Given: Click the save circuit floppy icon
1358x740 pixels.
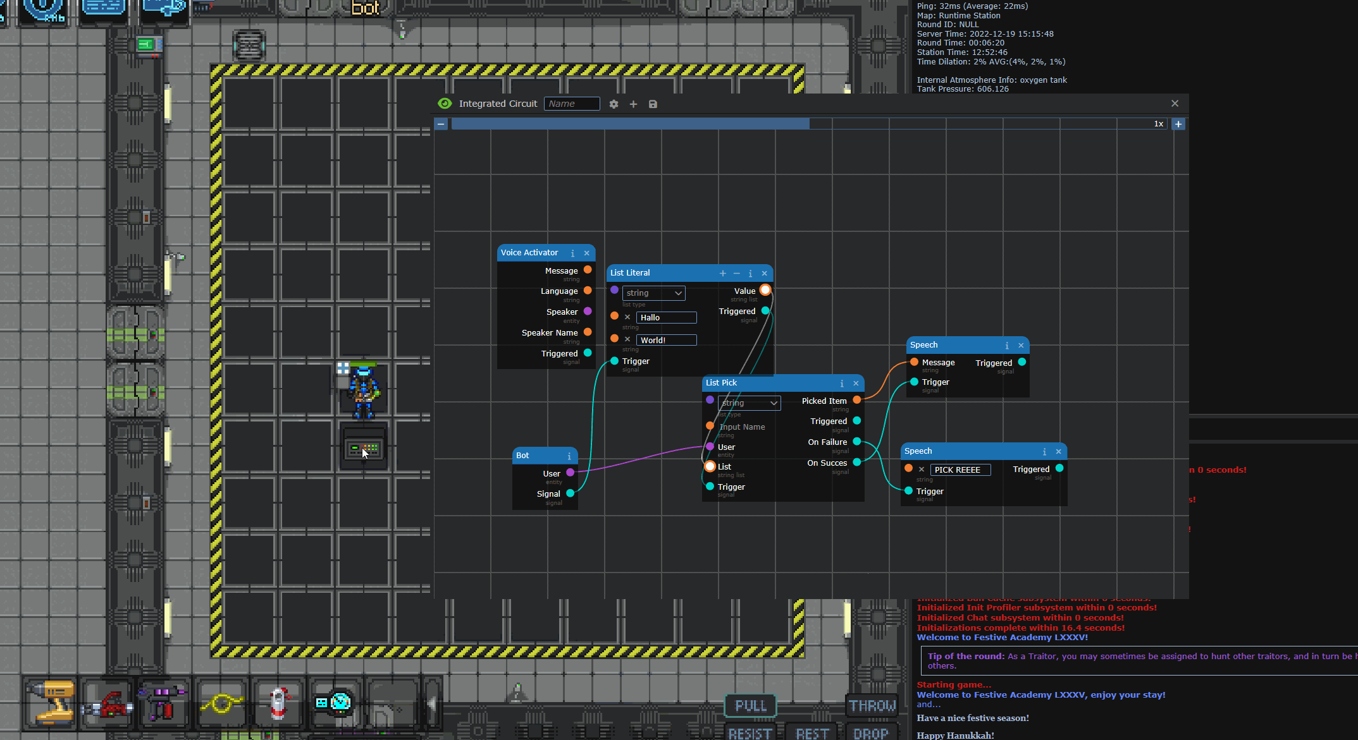Looking at the screenshot, I should (x=653, y=104).
